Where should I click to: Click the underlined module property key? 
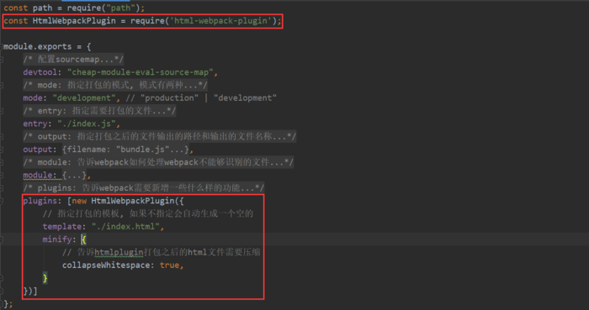tap(38, 175)
